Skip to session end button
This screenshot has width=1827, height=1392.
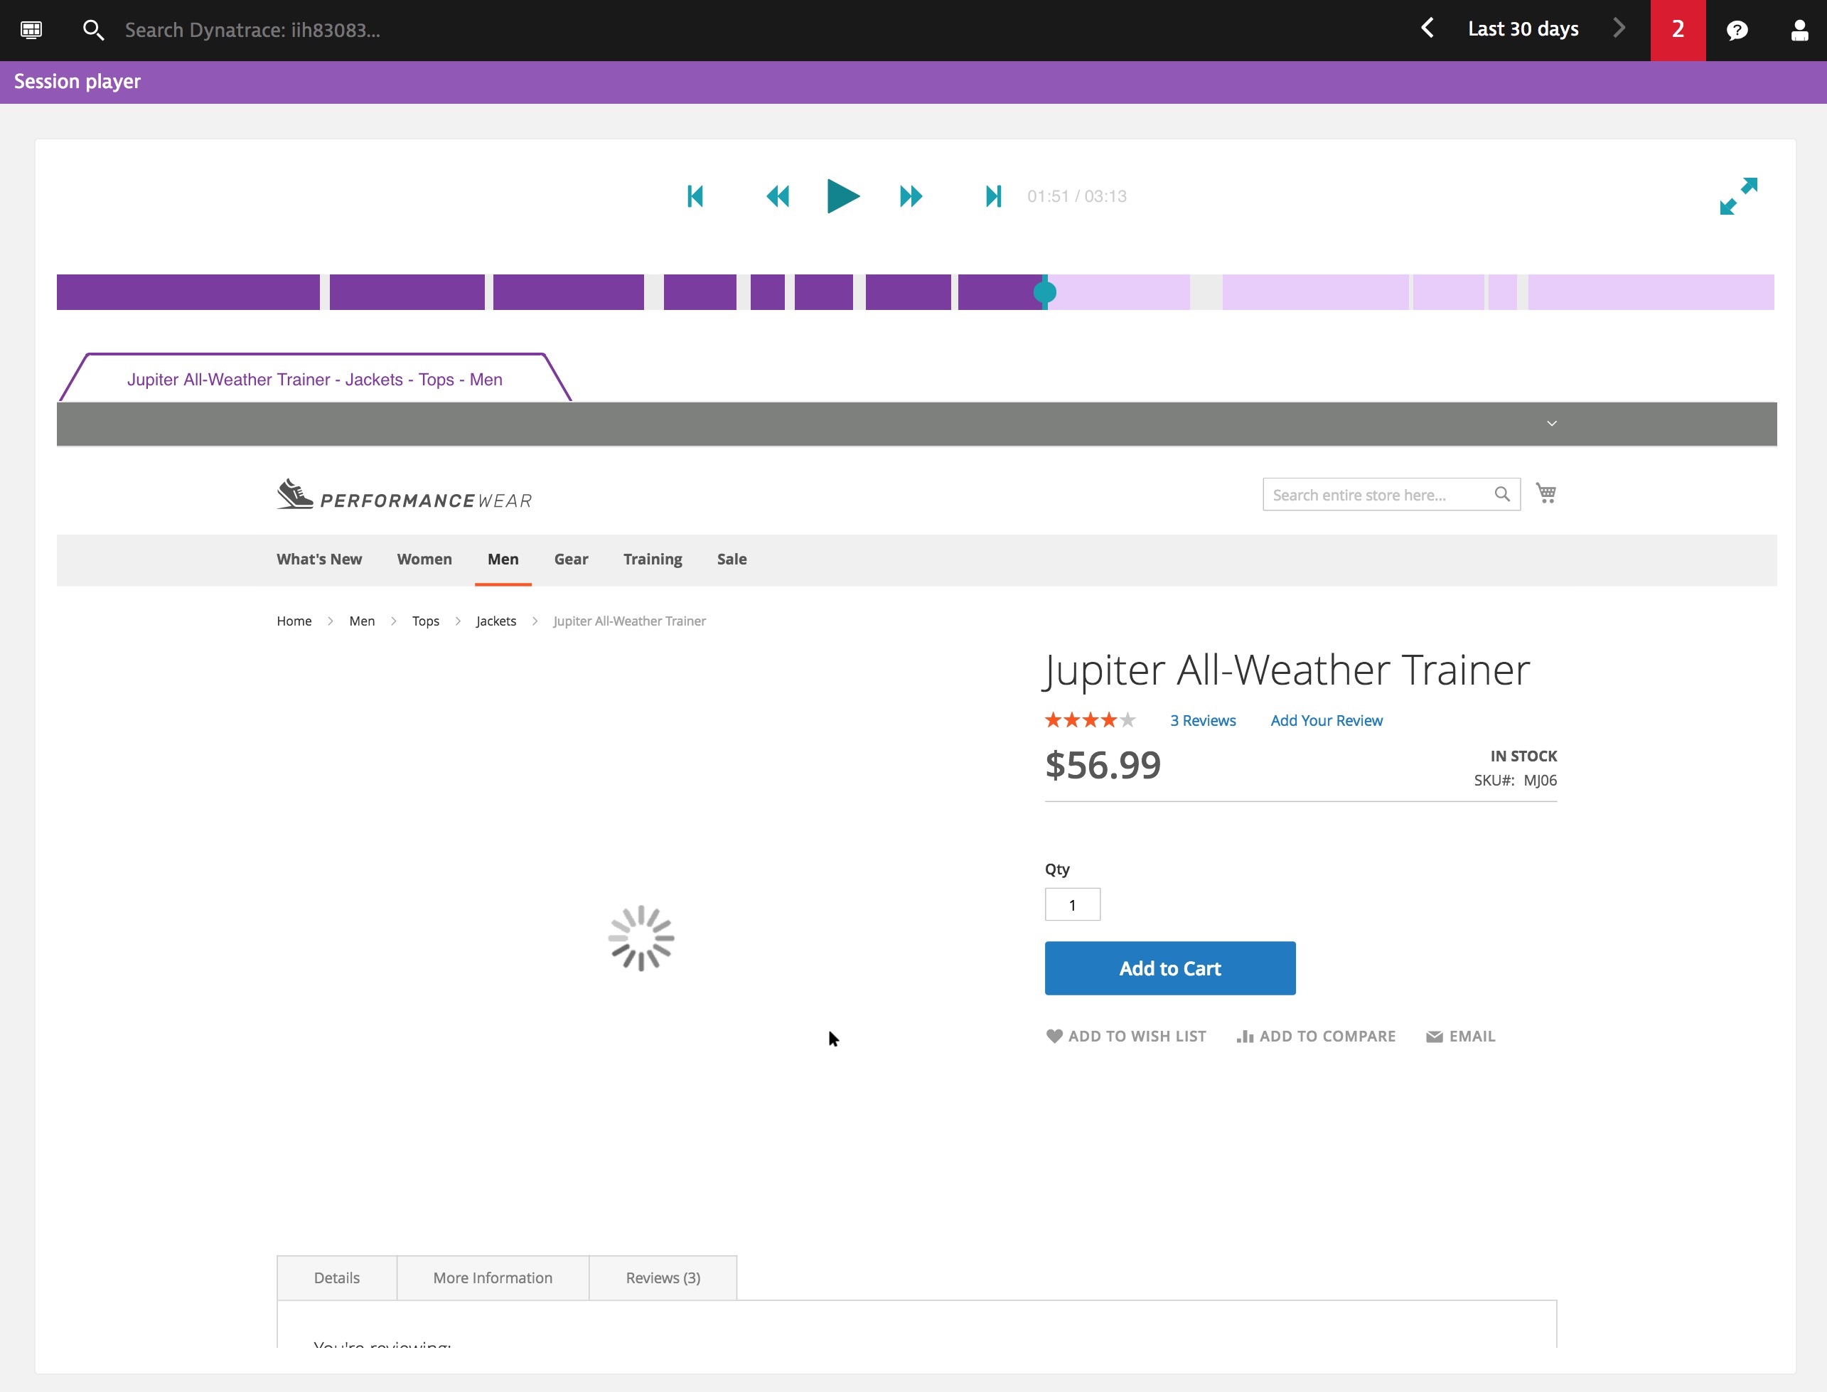(x=993, y=196)
